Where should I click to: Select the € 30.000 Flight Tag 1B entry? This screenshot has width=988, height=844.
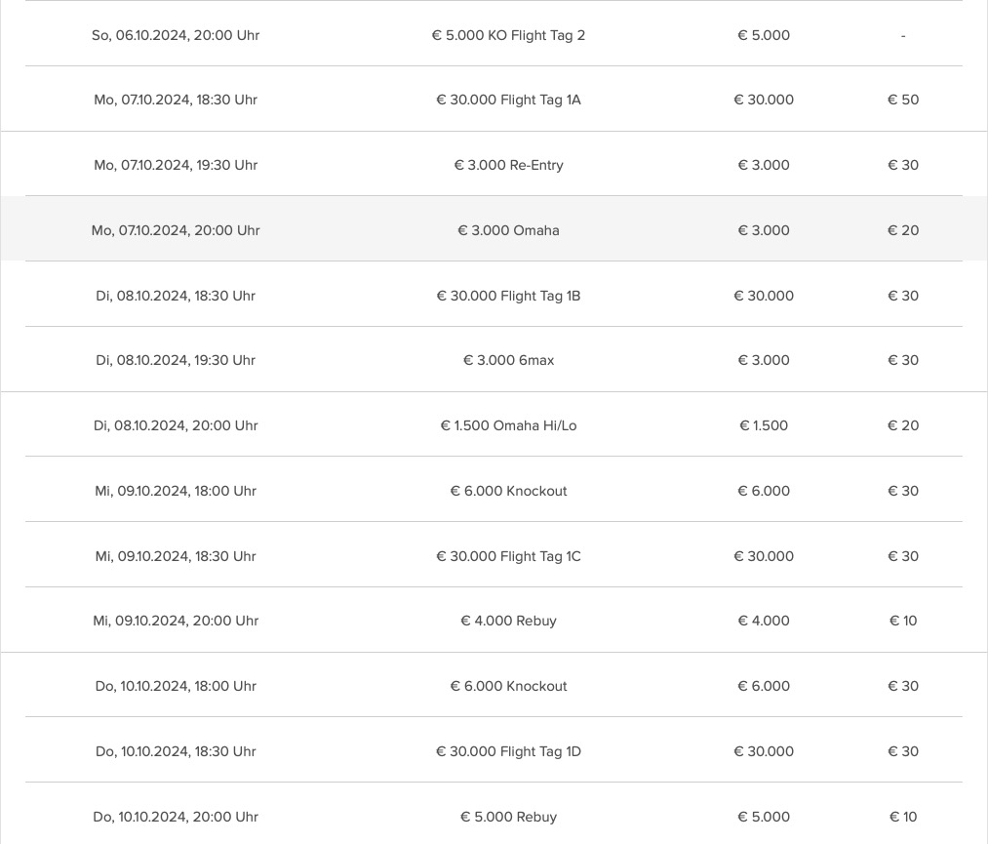pyautogui.click(x=508, y=296)
